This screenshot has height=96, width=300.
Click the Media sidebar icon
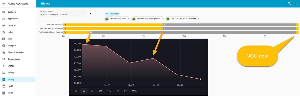coord(4,93)
